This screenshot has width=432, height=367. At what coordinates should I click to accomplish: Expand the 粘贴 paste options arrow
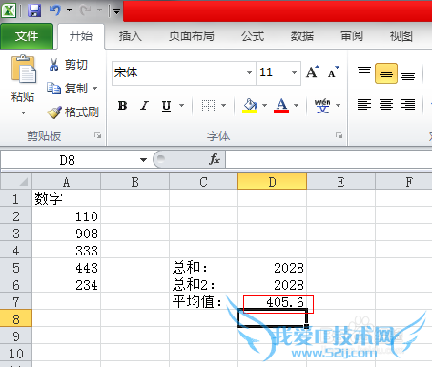(23, 112)
